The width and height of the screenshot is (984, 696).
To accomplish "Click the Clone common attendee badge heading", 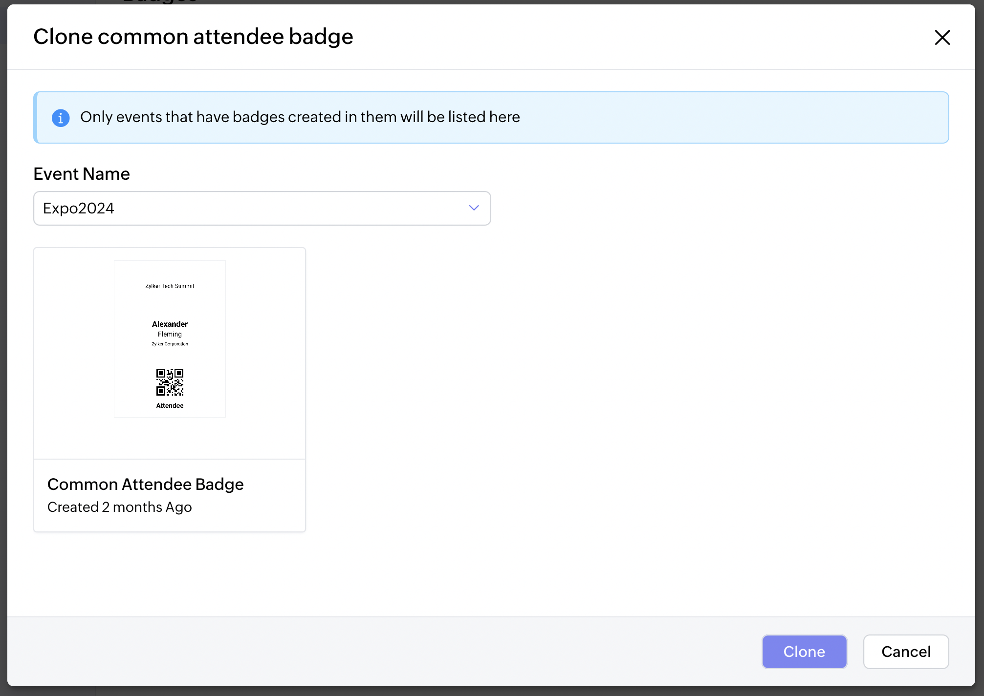I will (193, 37).
